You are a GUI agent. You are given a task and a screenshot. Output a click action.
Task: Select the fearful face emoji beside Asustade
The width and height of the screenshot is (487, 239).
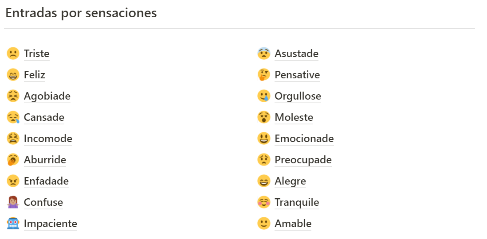263,54
